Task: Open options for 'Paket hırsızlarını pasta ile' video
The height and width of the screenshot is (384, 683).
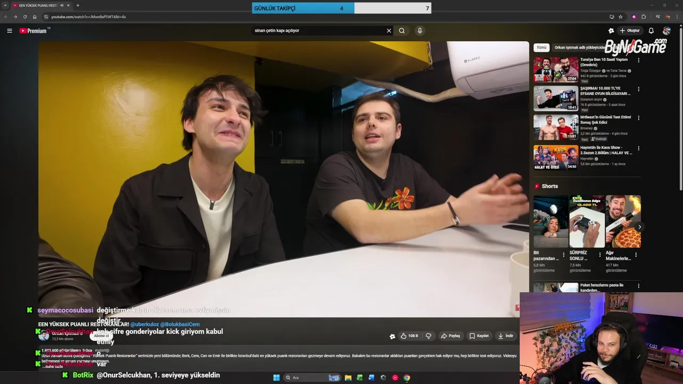Action: click(x=639, y=286)
